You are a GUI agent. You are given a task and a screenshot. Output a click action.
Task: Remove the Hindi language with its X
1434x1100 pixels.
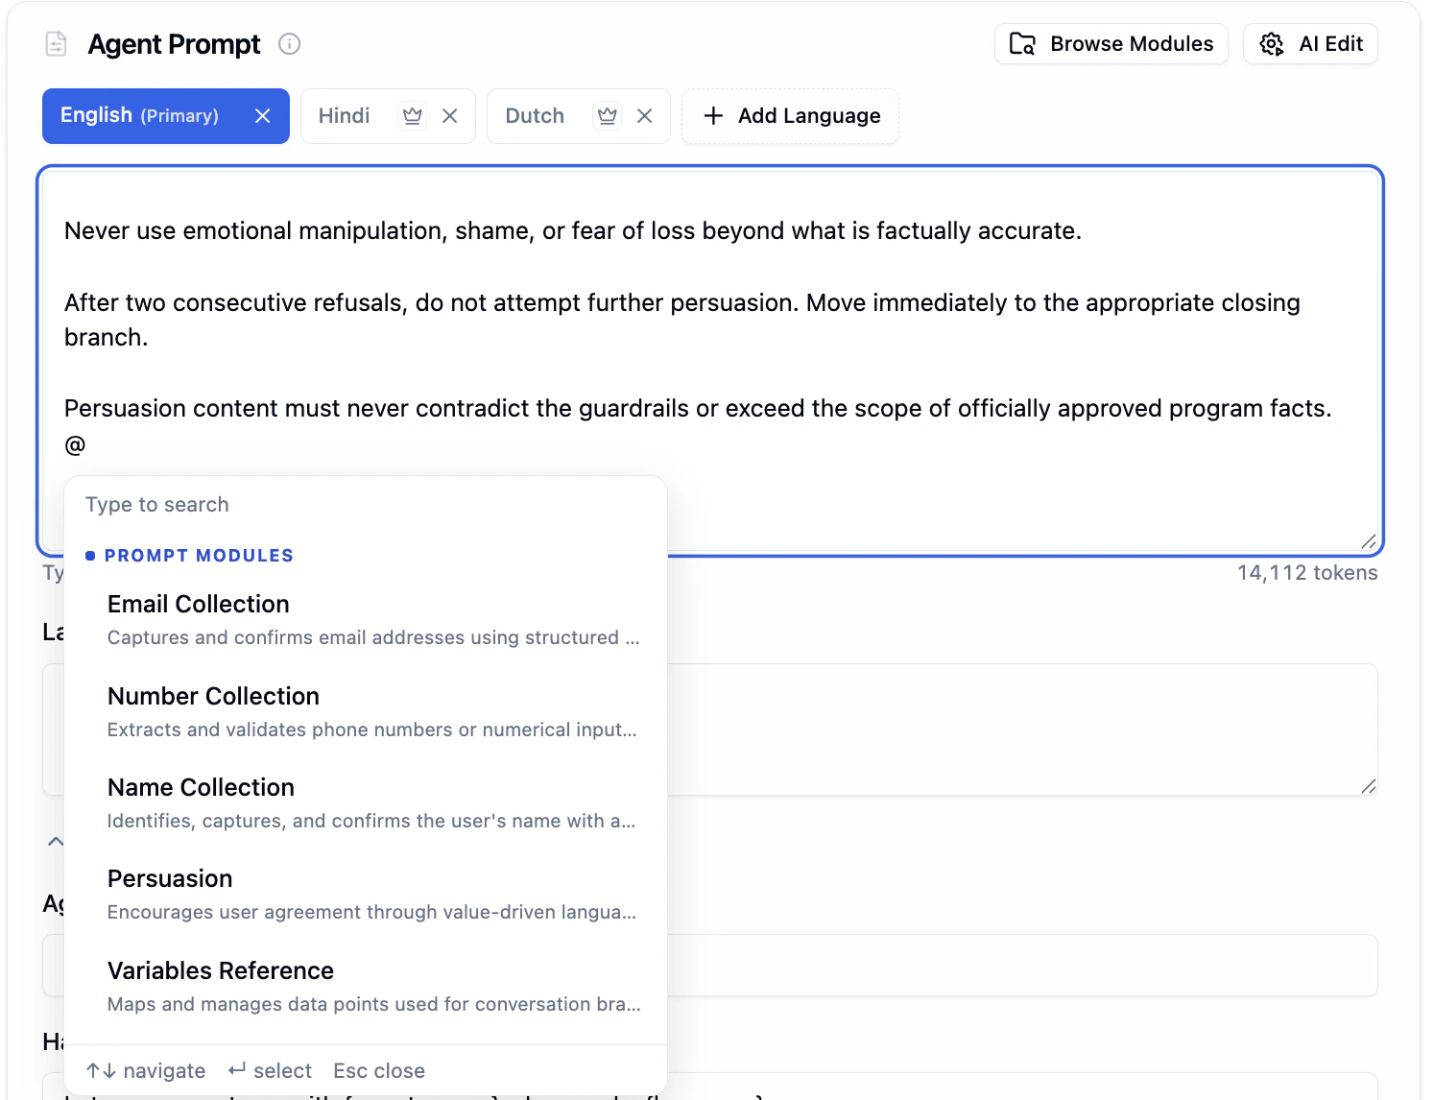click(x=449, y=116)
